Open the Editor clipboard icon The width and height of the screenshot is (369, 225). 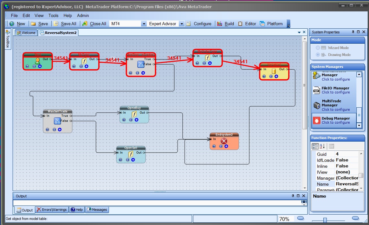click(x=240, y=24)
